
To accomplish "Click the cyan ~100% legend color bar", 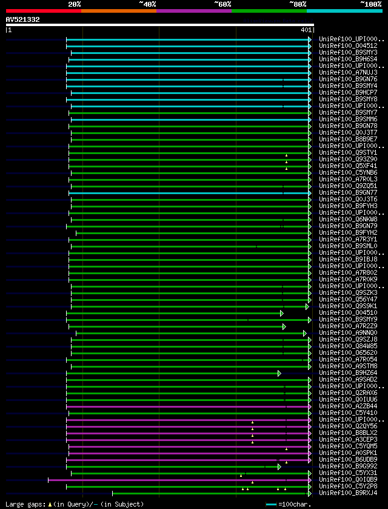I will pos(344,11).
